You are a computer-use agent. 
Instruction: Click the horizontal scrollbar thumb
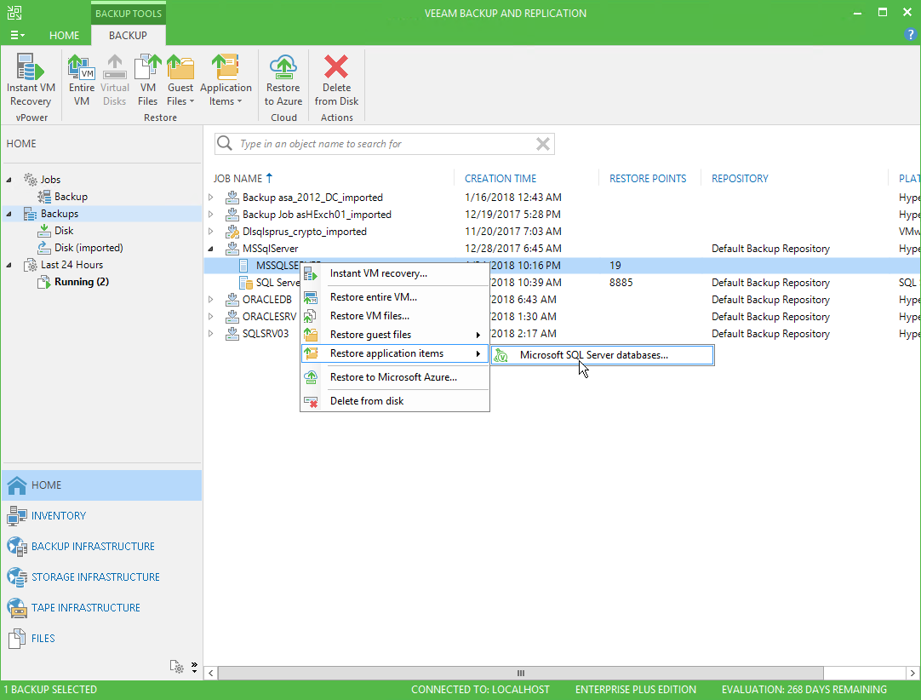(520, 673)
